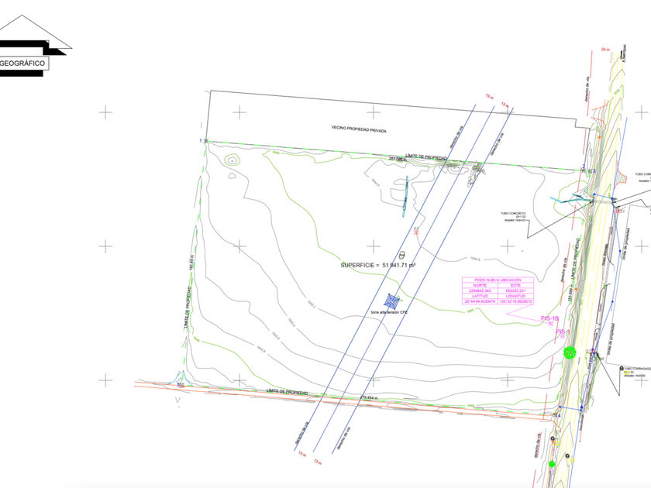Select the VECINO PROPIEDAD PRIVADA label

pyautogui.click(x=359, y=129)
